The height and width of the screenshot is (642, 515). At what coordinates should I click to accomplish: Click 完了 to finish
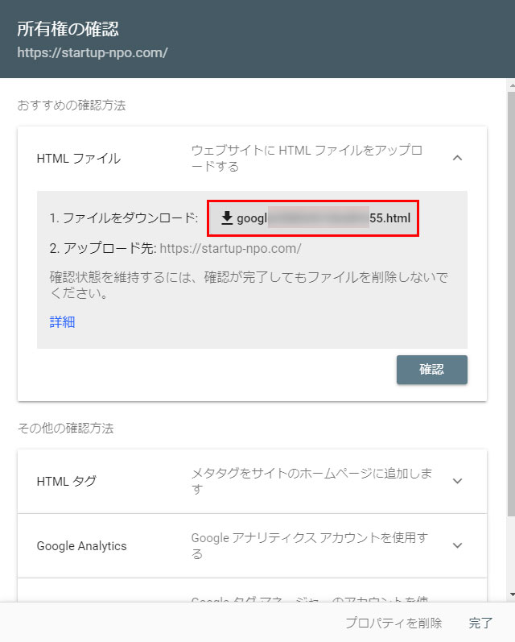[x=480, y=623]
